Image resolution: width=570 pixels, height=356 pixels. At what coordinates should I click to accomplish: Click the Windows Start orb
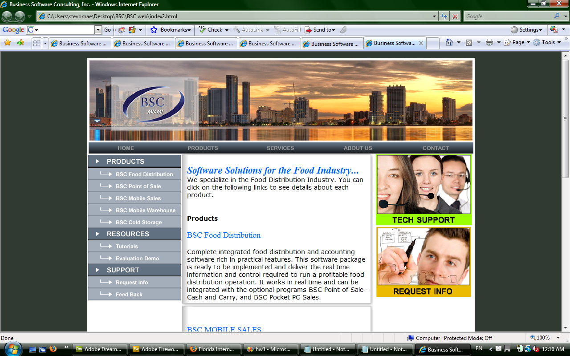click(x=12, y=348)
